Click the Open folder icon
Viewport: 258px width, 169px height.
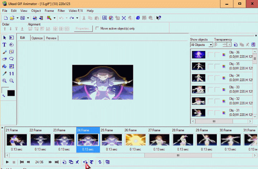click(x=12, y=18)
